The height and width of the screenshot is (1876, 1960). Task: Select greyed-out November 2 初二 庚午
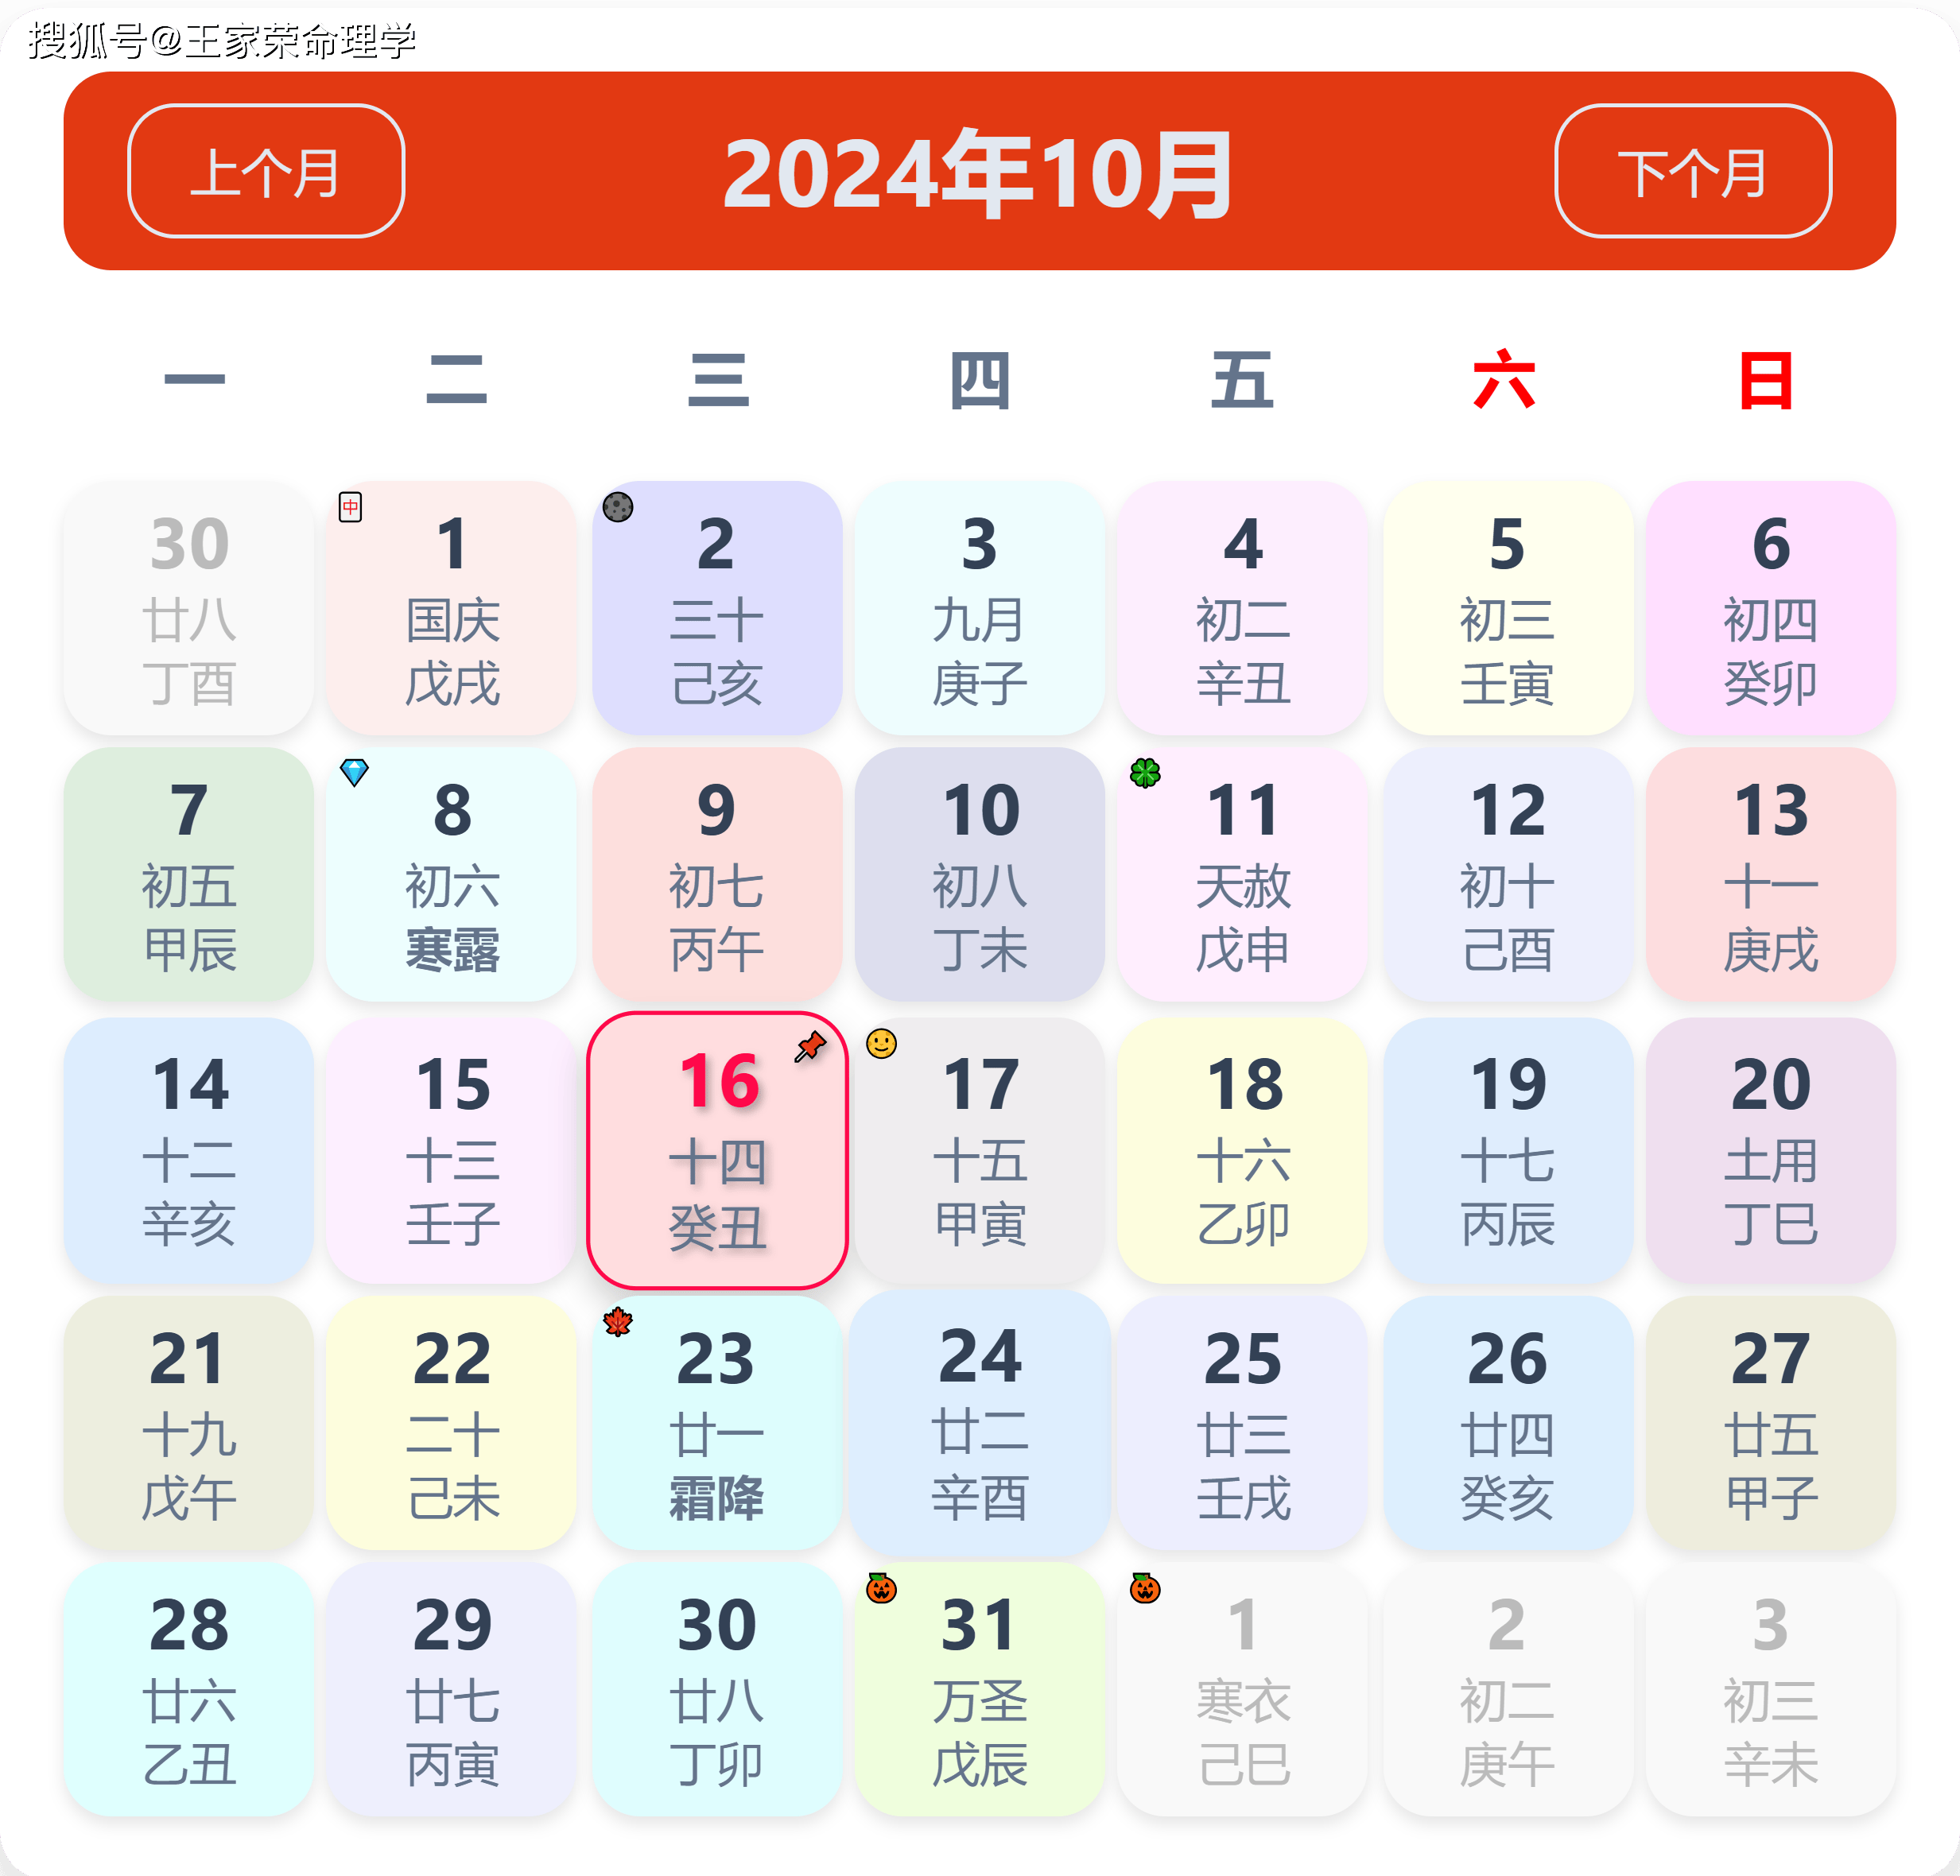[x=1508, y=1690]
